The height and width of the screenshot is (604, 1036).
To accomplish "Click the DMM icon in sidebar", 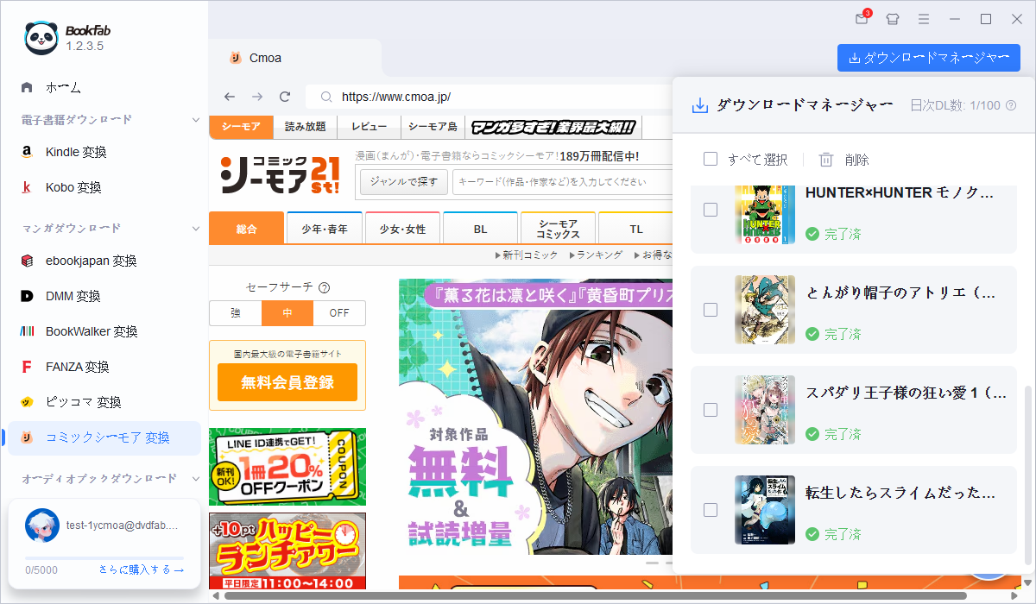I will coord(27,296).
